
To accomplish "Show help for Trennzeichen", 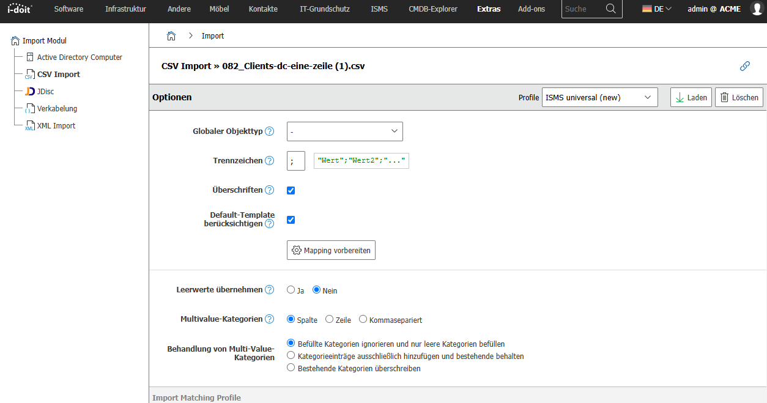I will click(269, 161).
